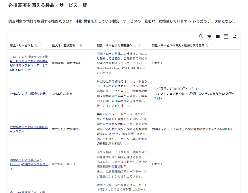Open 映像解析AIを用いた災害検知AIシステム link

pyautogui.click(x=29, y=129)
